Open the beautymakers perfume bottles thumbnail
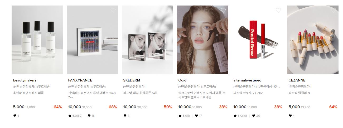Screen dimensions: 343x128 (37, 40)
